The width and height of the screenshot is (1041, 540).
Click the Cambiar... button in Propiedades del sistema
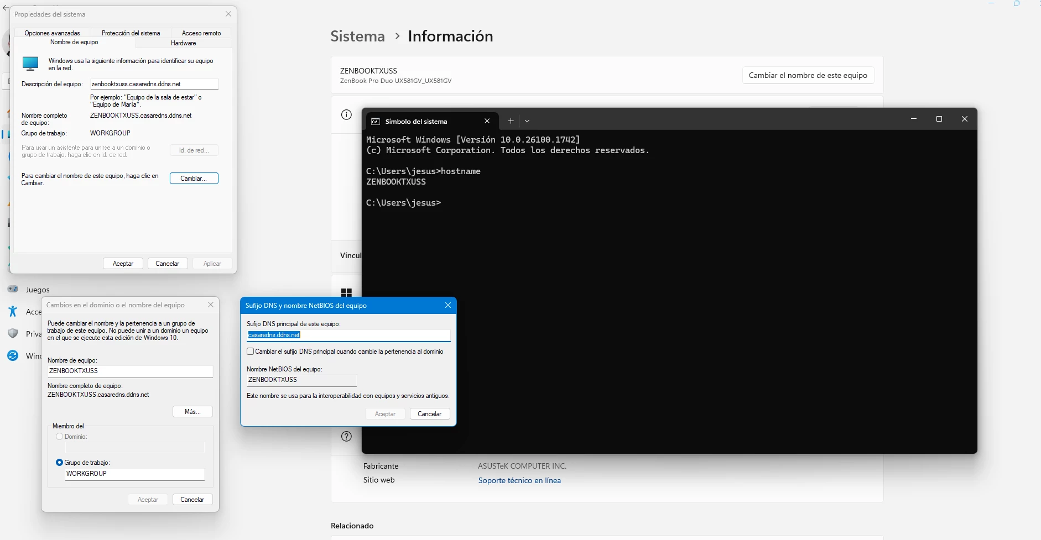point(194,179)
